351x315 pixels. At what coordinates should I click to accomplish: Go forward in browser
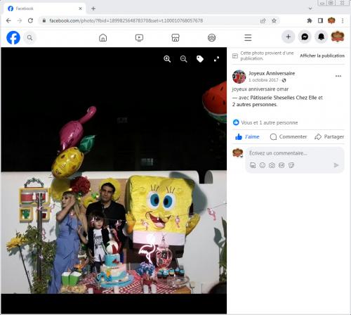tap(20, 20)
